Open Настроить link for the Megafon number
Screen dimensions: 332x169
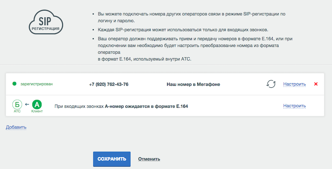point(295,84)
